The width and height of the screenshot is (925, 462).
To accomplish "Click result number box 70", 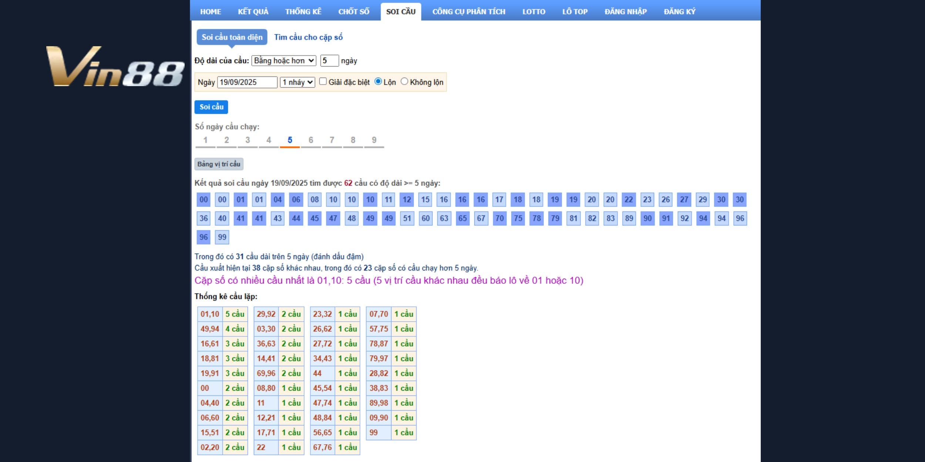I will point(499,218).
